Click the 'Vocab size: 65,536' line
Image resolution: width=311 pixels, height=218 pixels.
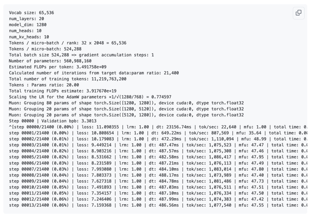click(32, 13)
